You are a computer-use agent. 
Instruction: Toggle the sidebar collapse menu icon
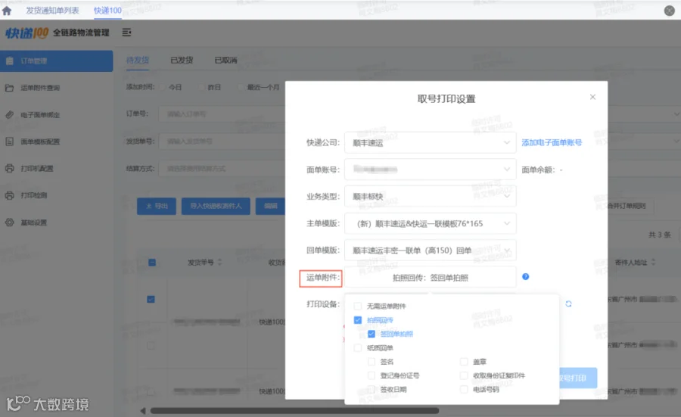click(126, 33)
